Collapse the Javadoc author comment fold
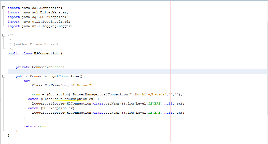Viewport: 268px width, 144px height. click(4, 35)
